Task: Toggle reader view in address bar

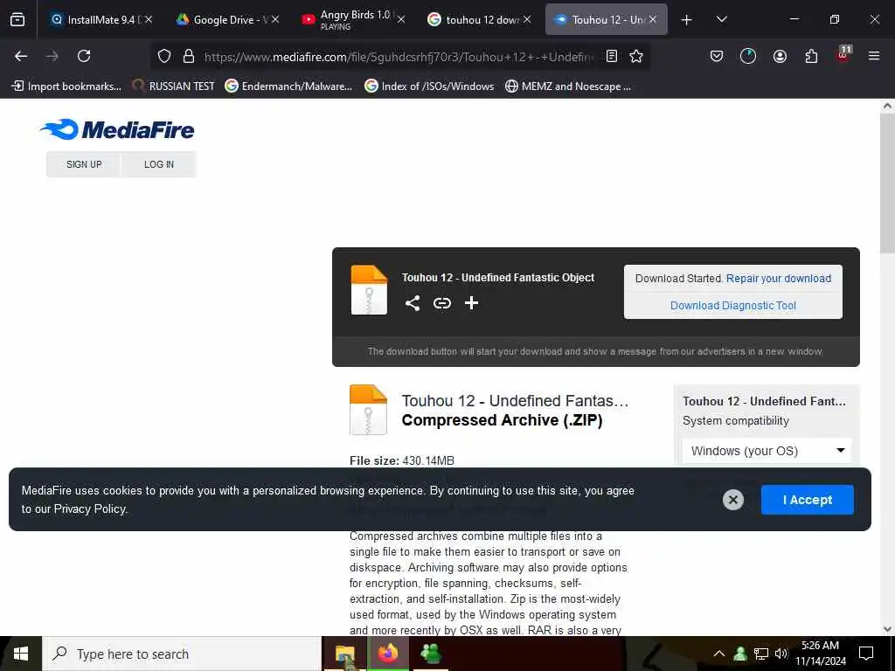Action: (611, 56)
